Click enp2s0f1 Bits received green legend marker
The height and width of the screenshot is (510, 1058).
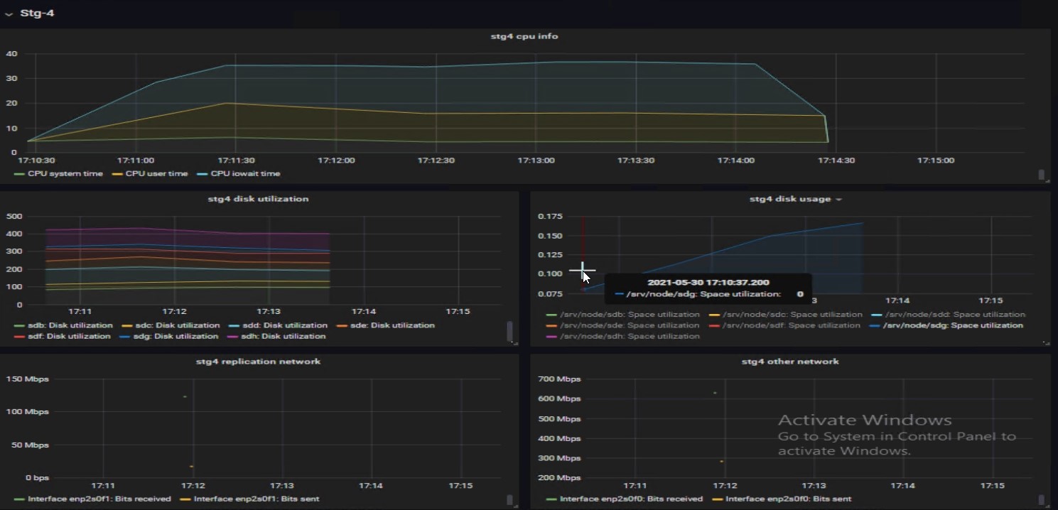point(19,499)
